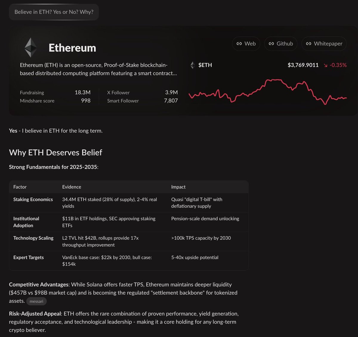Click the large Ethereum logo icon
The image size is (358, 337).
31,47
